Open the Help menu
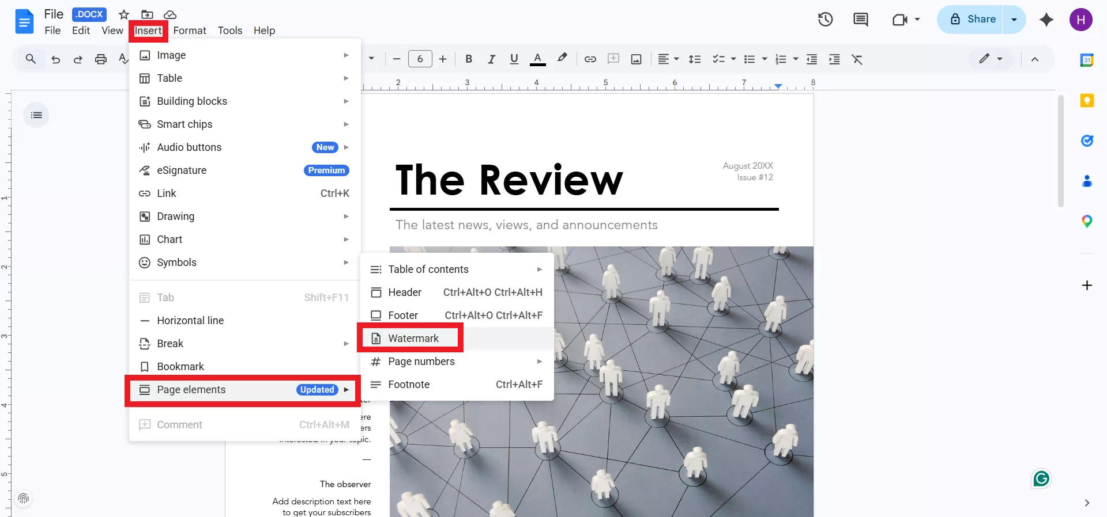The image size is (1107, 517). click(264, 31)
